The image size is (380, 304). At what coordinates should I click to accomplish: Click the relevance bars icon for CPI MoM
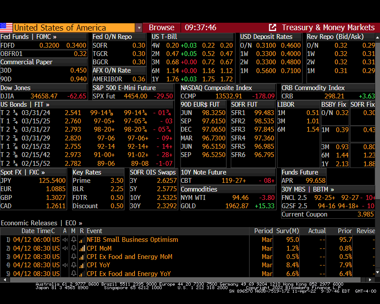[x=82, y=248]
